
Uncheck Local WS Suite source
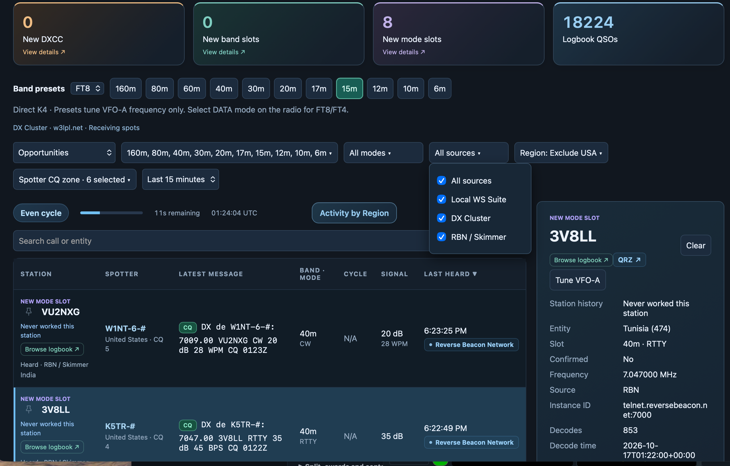pos(442,199)
